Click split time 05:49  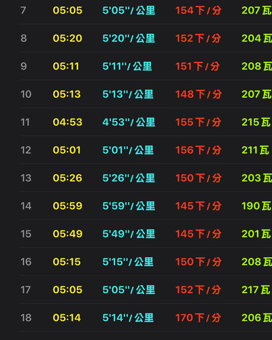pyautogui.click(x=67, y=234)
